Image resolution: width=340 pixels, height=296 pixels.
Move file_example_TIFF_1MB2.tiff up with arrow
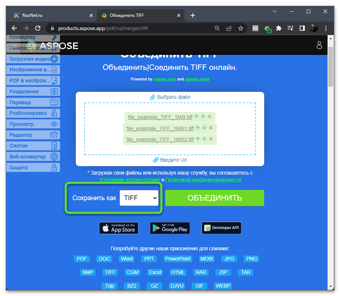pyautogui.click(x=198, y=139)
